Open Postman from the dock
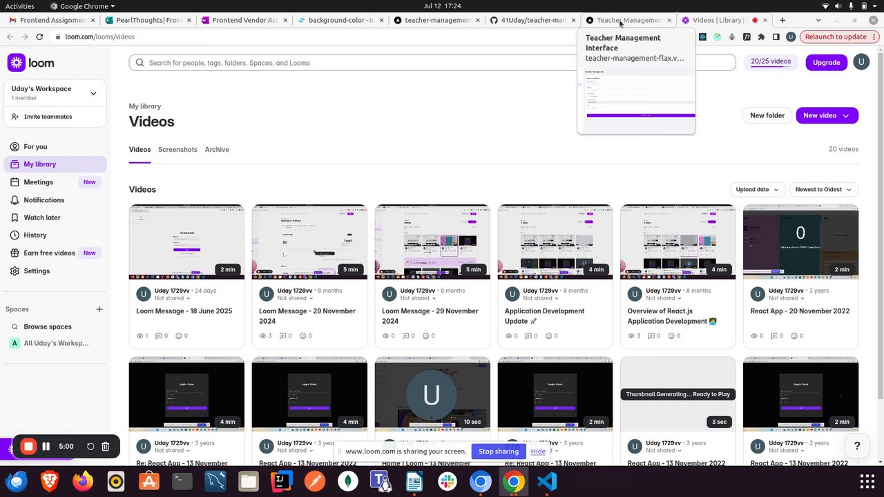Viewport: 884px width, 497px height. click(314, 481)
